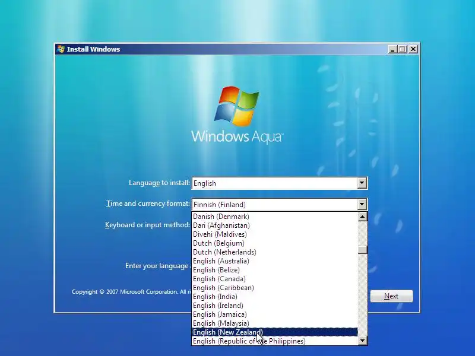Select Dari (Afghanistan) from the list
The height and width of the screenshot is (356, 475).
pyautogui.click(x=275, y=225)
